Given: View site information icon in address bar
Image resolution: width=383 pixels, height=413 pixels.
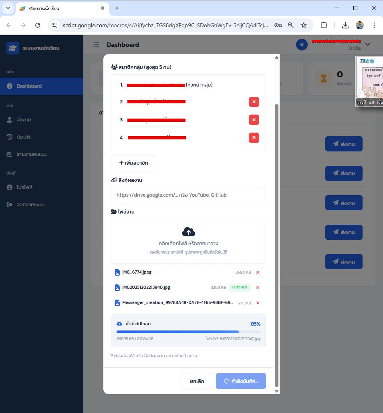Looking at the screenshot, I should pyautogui.click(x=55, y=25).
